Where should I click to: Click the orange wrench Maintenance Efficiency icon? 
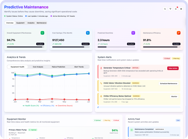click(x=178, y=33)
